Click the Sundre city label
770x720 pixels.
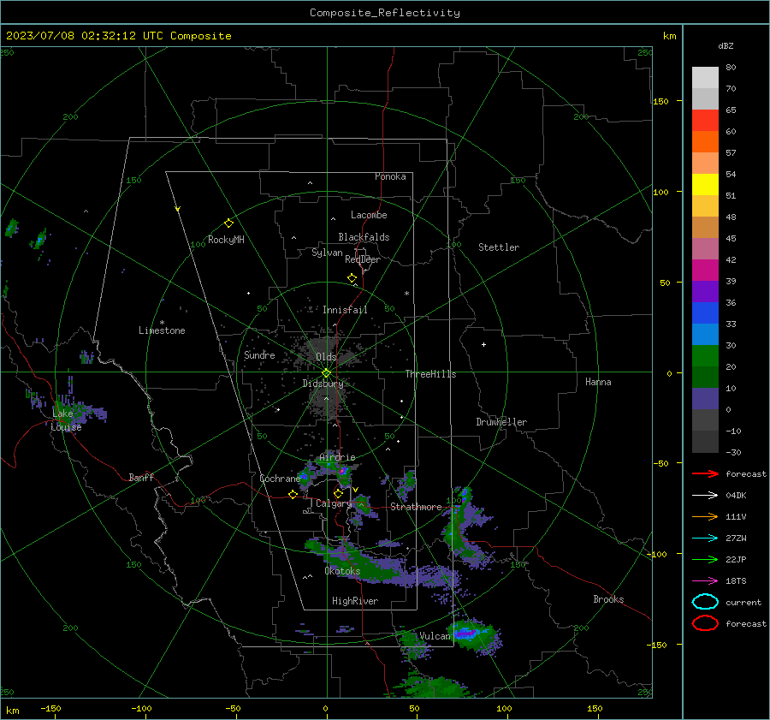coord(260,354)
